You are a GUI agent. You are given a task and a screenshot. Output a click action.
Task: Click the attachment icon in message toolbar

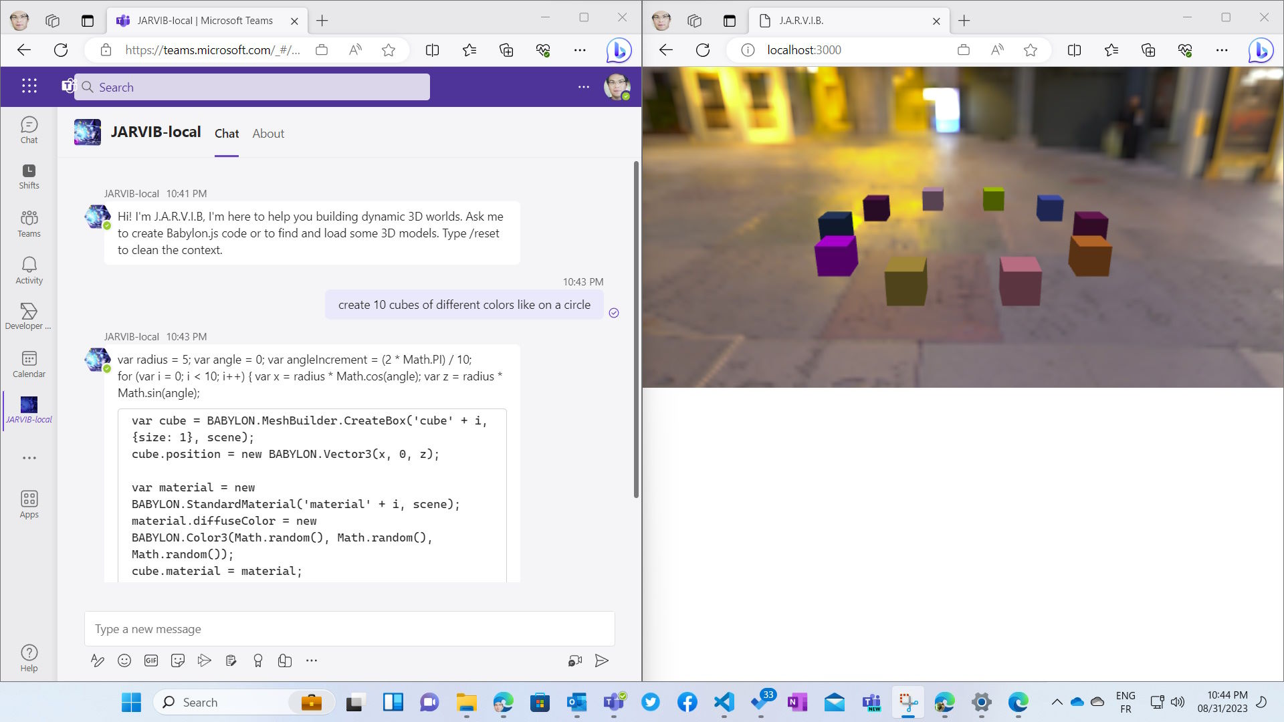pyautogui.click(x=285, y=660)
